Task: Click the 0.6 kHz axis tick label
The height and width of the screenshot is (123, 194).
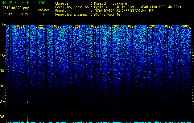Action: coord(2,117)
